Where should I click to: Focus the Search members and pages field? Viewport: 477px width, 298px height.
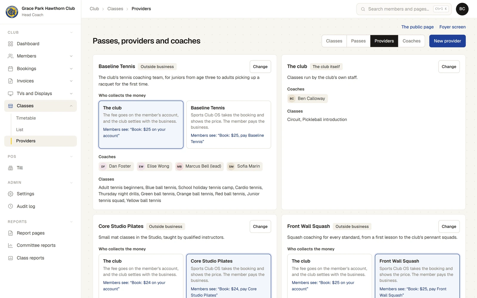[x=404, y=9]
